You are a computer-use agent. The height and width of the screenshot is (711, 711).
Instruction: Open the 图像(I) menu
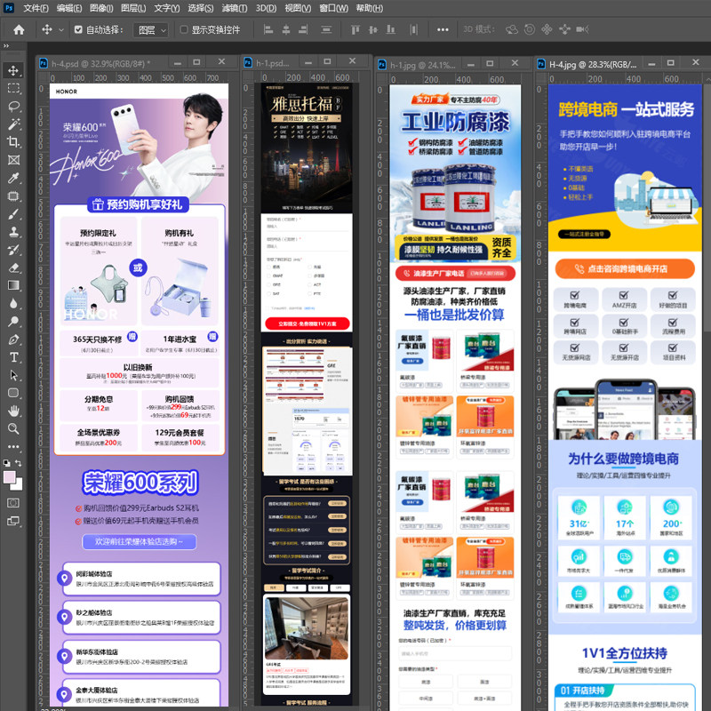tap(101, 8)
